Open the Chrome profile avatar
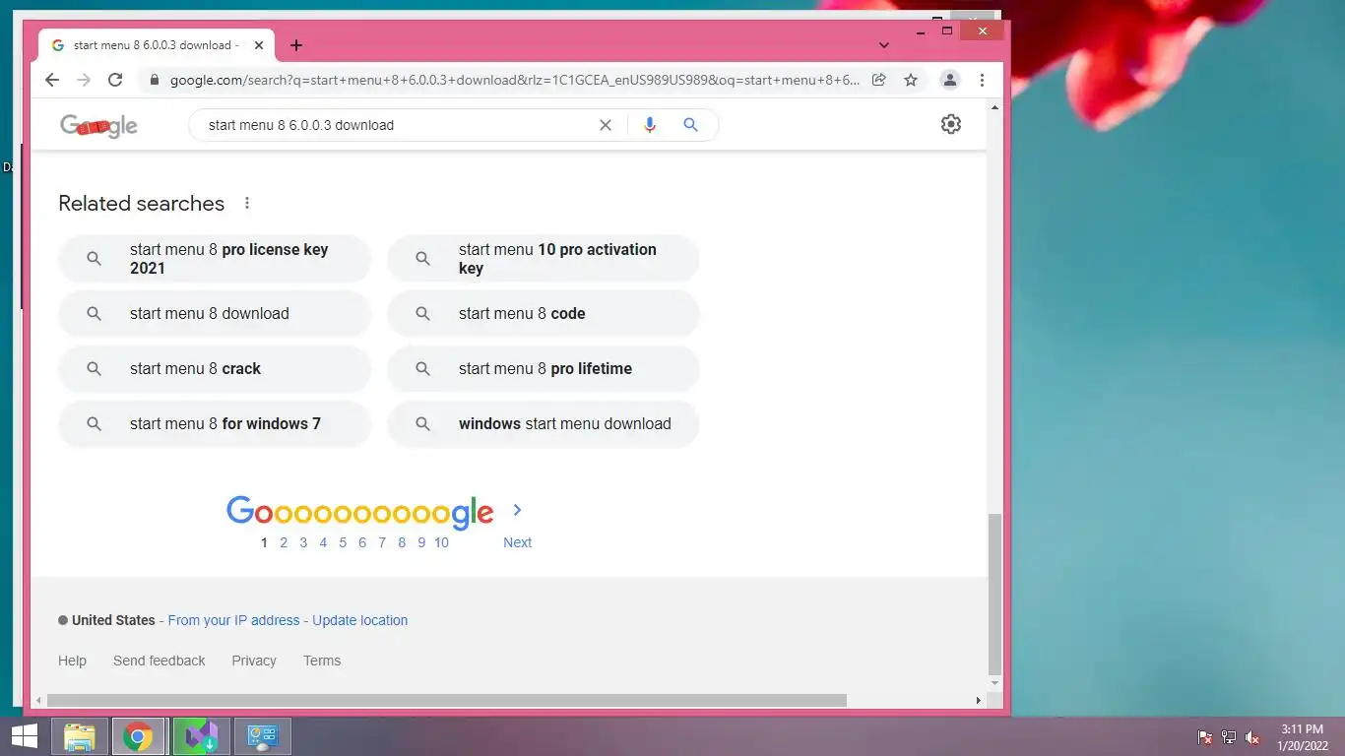 tap(950, 81)
